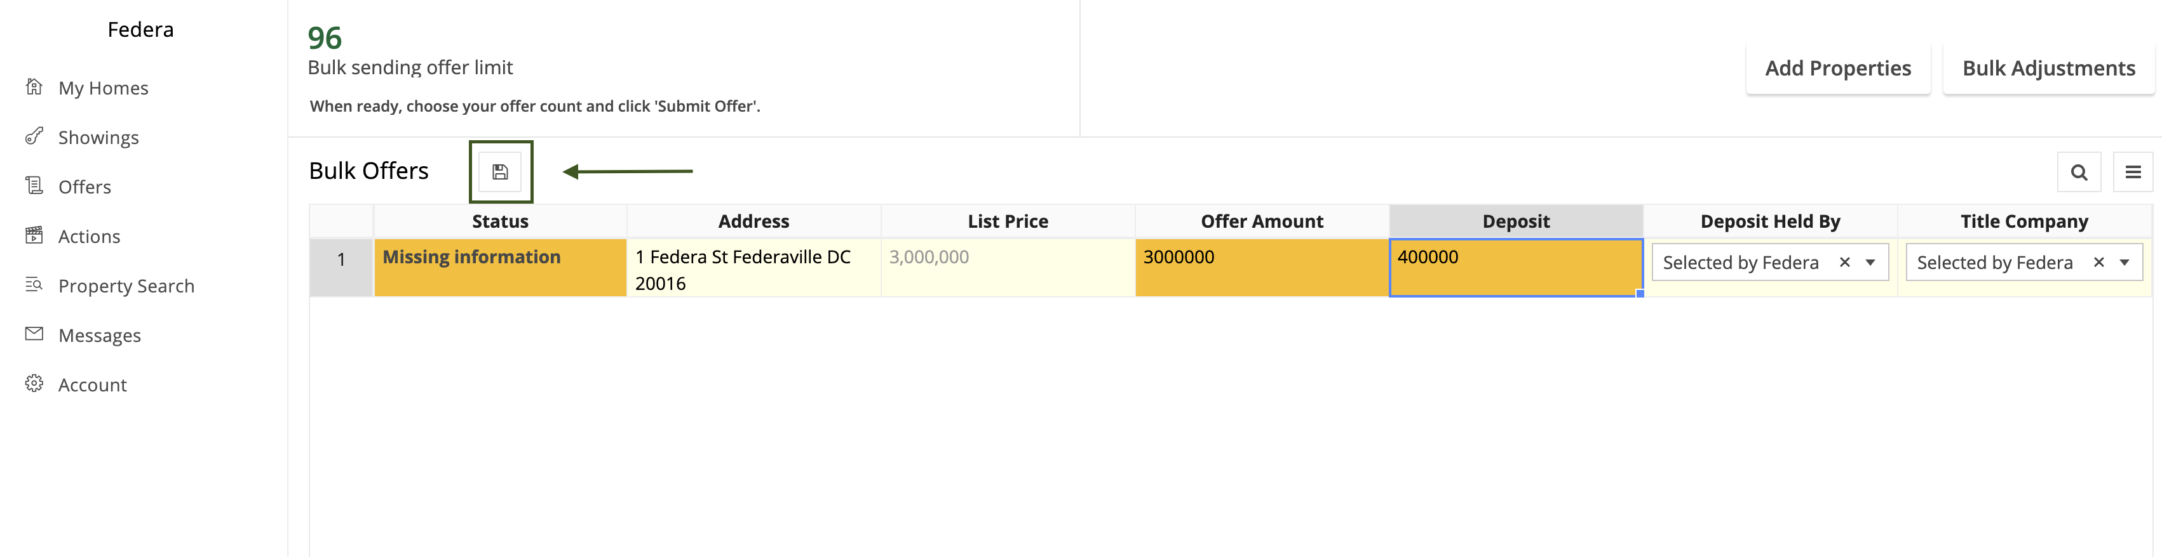Select the Offer Amount cell with 3000000

[1262, 268]
